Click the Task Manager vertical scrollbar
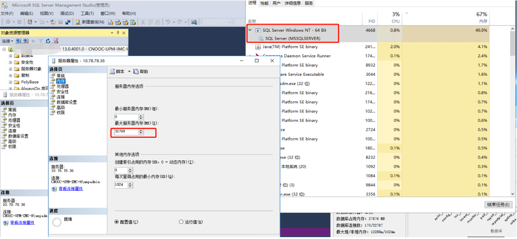 pyautogui.click(x=513, y=110)
